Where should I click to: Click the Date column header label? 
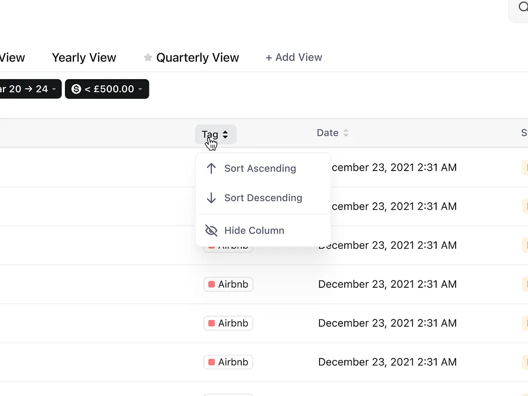(327, 133)
